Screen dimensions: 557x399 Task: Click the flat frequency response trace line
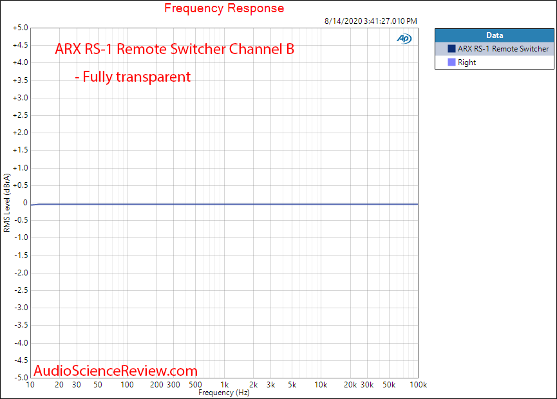click(224, 204)
